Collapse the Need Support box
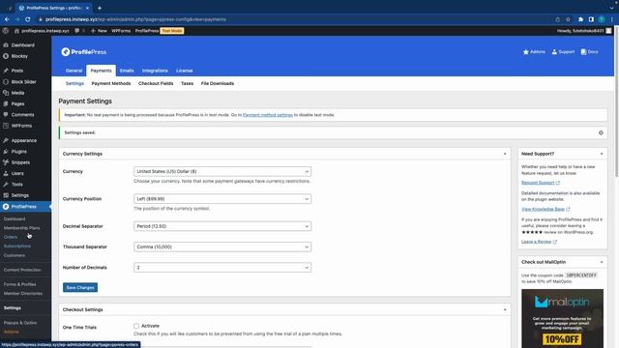The image size is (619, 348). pos(602,154)
